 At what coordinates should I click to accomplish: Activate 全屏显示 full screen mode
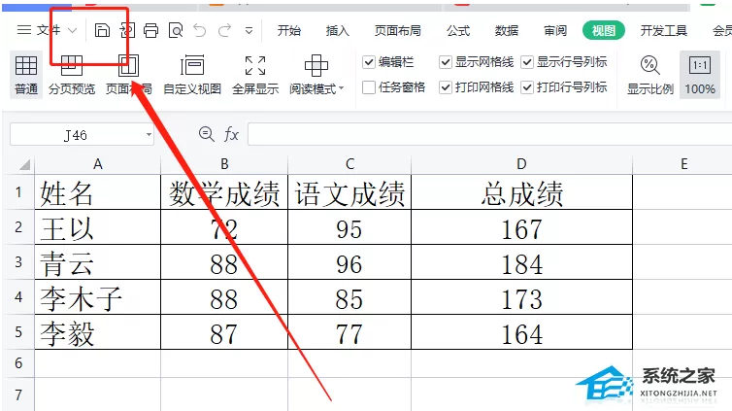pyautogui.click(x=255, y=75)
